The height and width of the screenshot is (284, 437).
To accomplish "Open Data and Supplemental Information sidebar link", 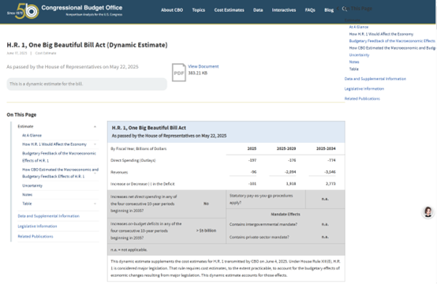I will pos(48,216).
